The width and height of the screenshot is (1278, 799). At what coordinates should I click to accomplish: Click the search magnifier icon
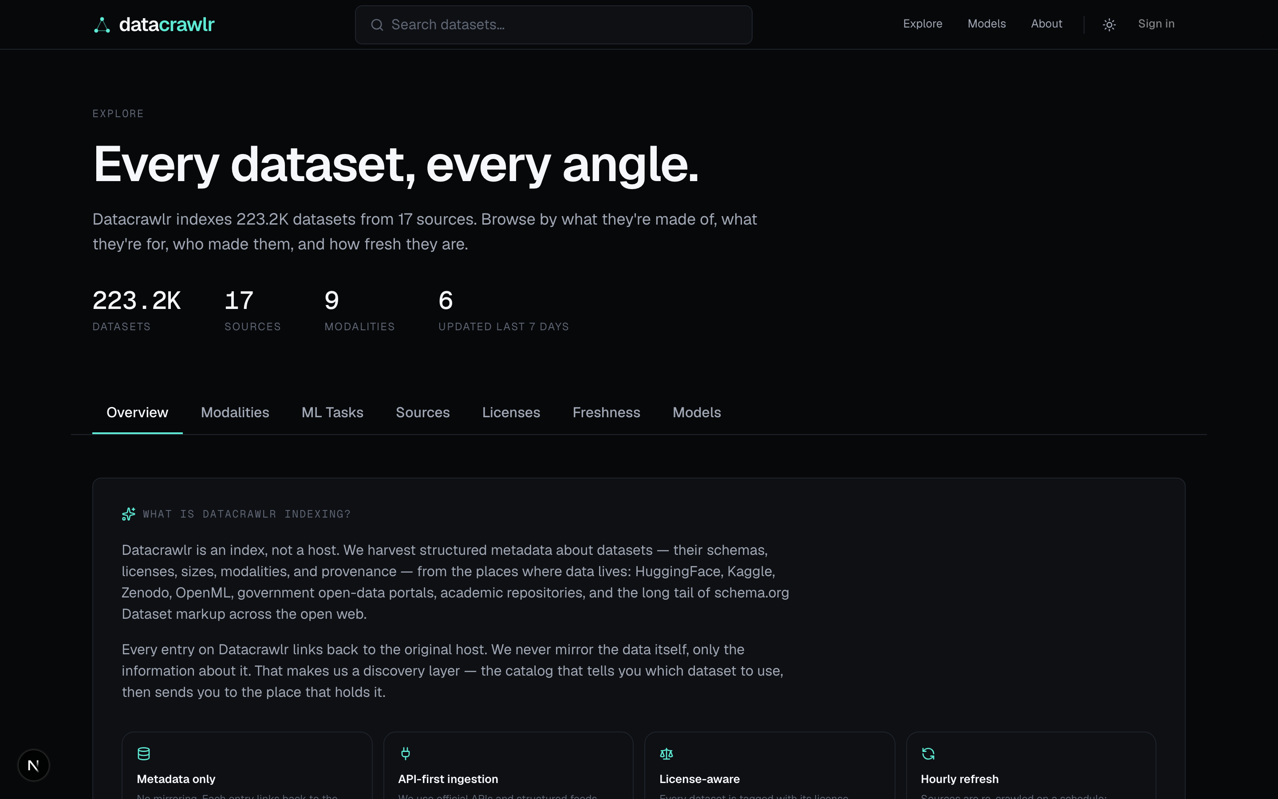[377, 25]
